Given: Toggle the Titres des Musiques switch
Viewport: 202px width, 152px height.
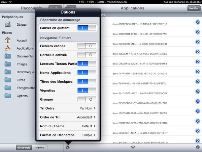Looking at the screenshot, I should [x=87, y=81].
